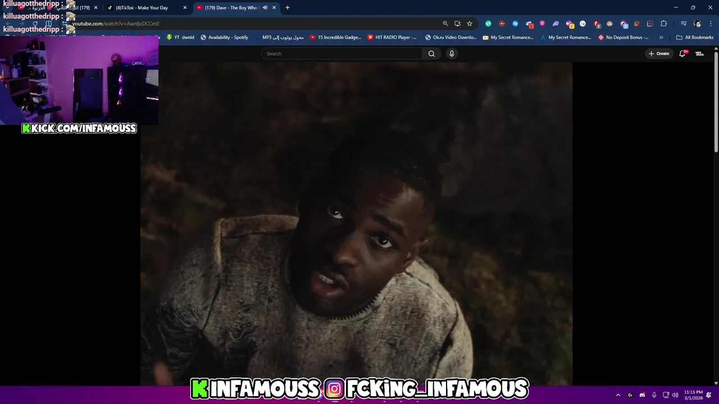The height and width of the screenshot is (404, 719).
Task: Click the microphone tray icon
Action: (654, 395)
